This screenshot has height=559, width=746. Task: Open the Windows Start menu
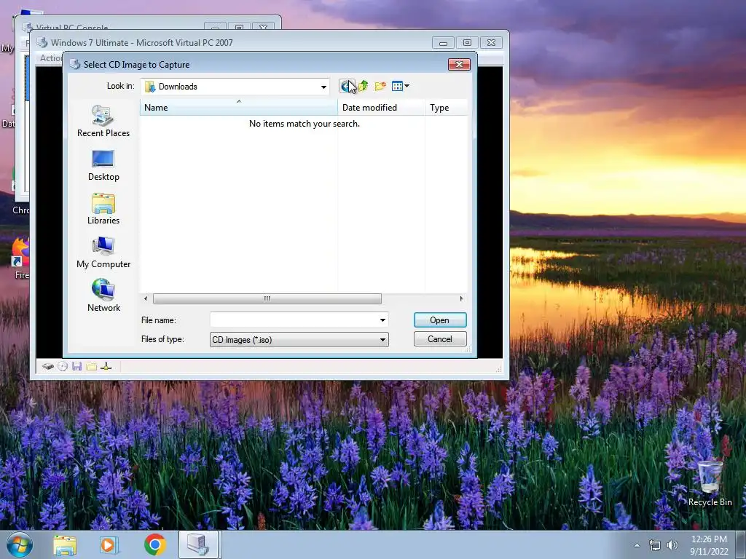(19, 544)
